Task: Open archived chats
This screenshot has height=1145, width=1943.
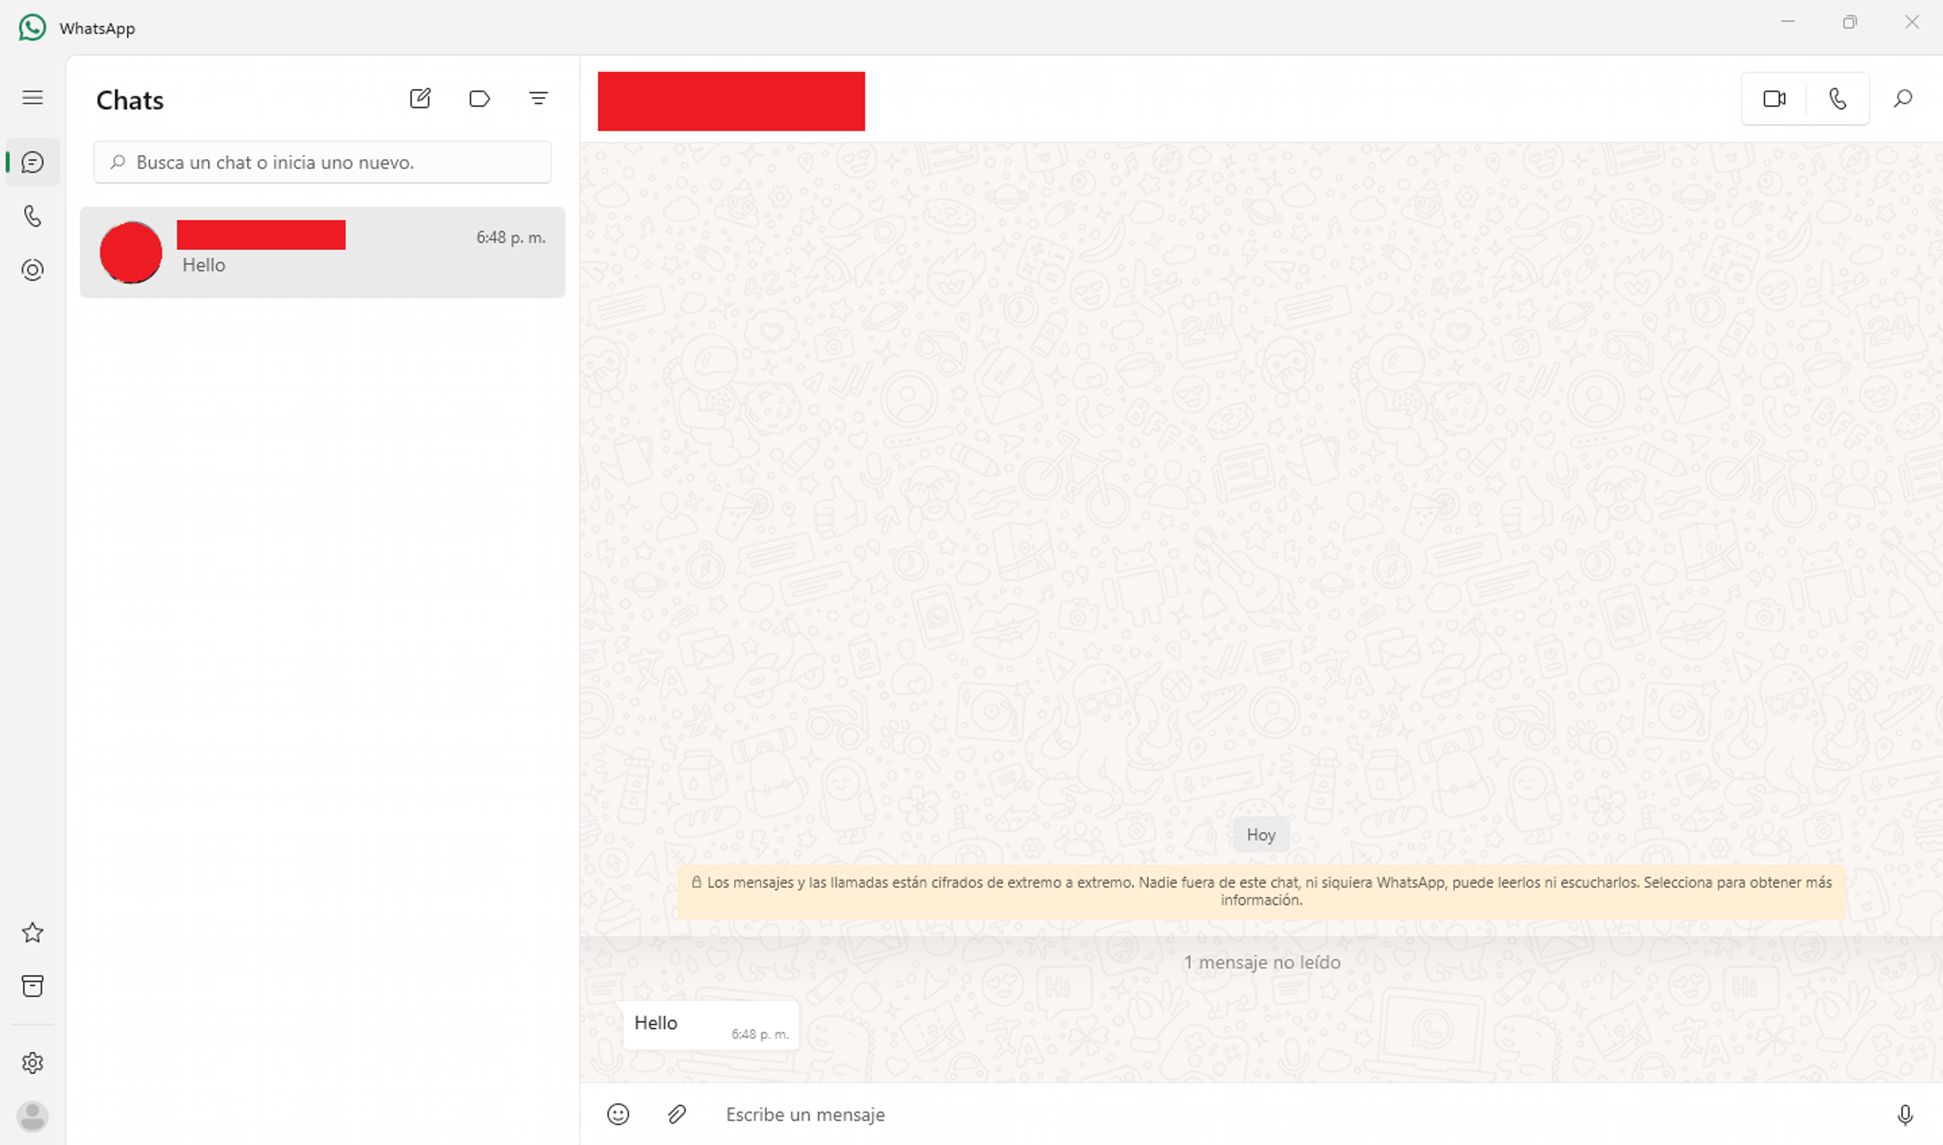Action: [32, 986]
